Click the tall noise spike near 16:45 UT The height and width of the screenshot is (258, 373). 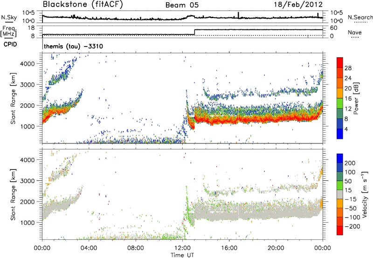coord(238,15)
